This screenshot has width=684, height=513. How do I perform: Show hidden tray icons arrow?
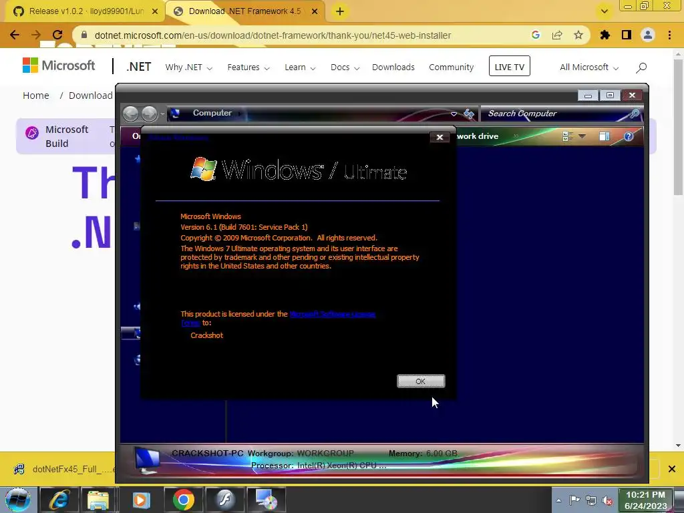558,500
